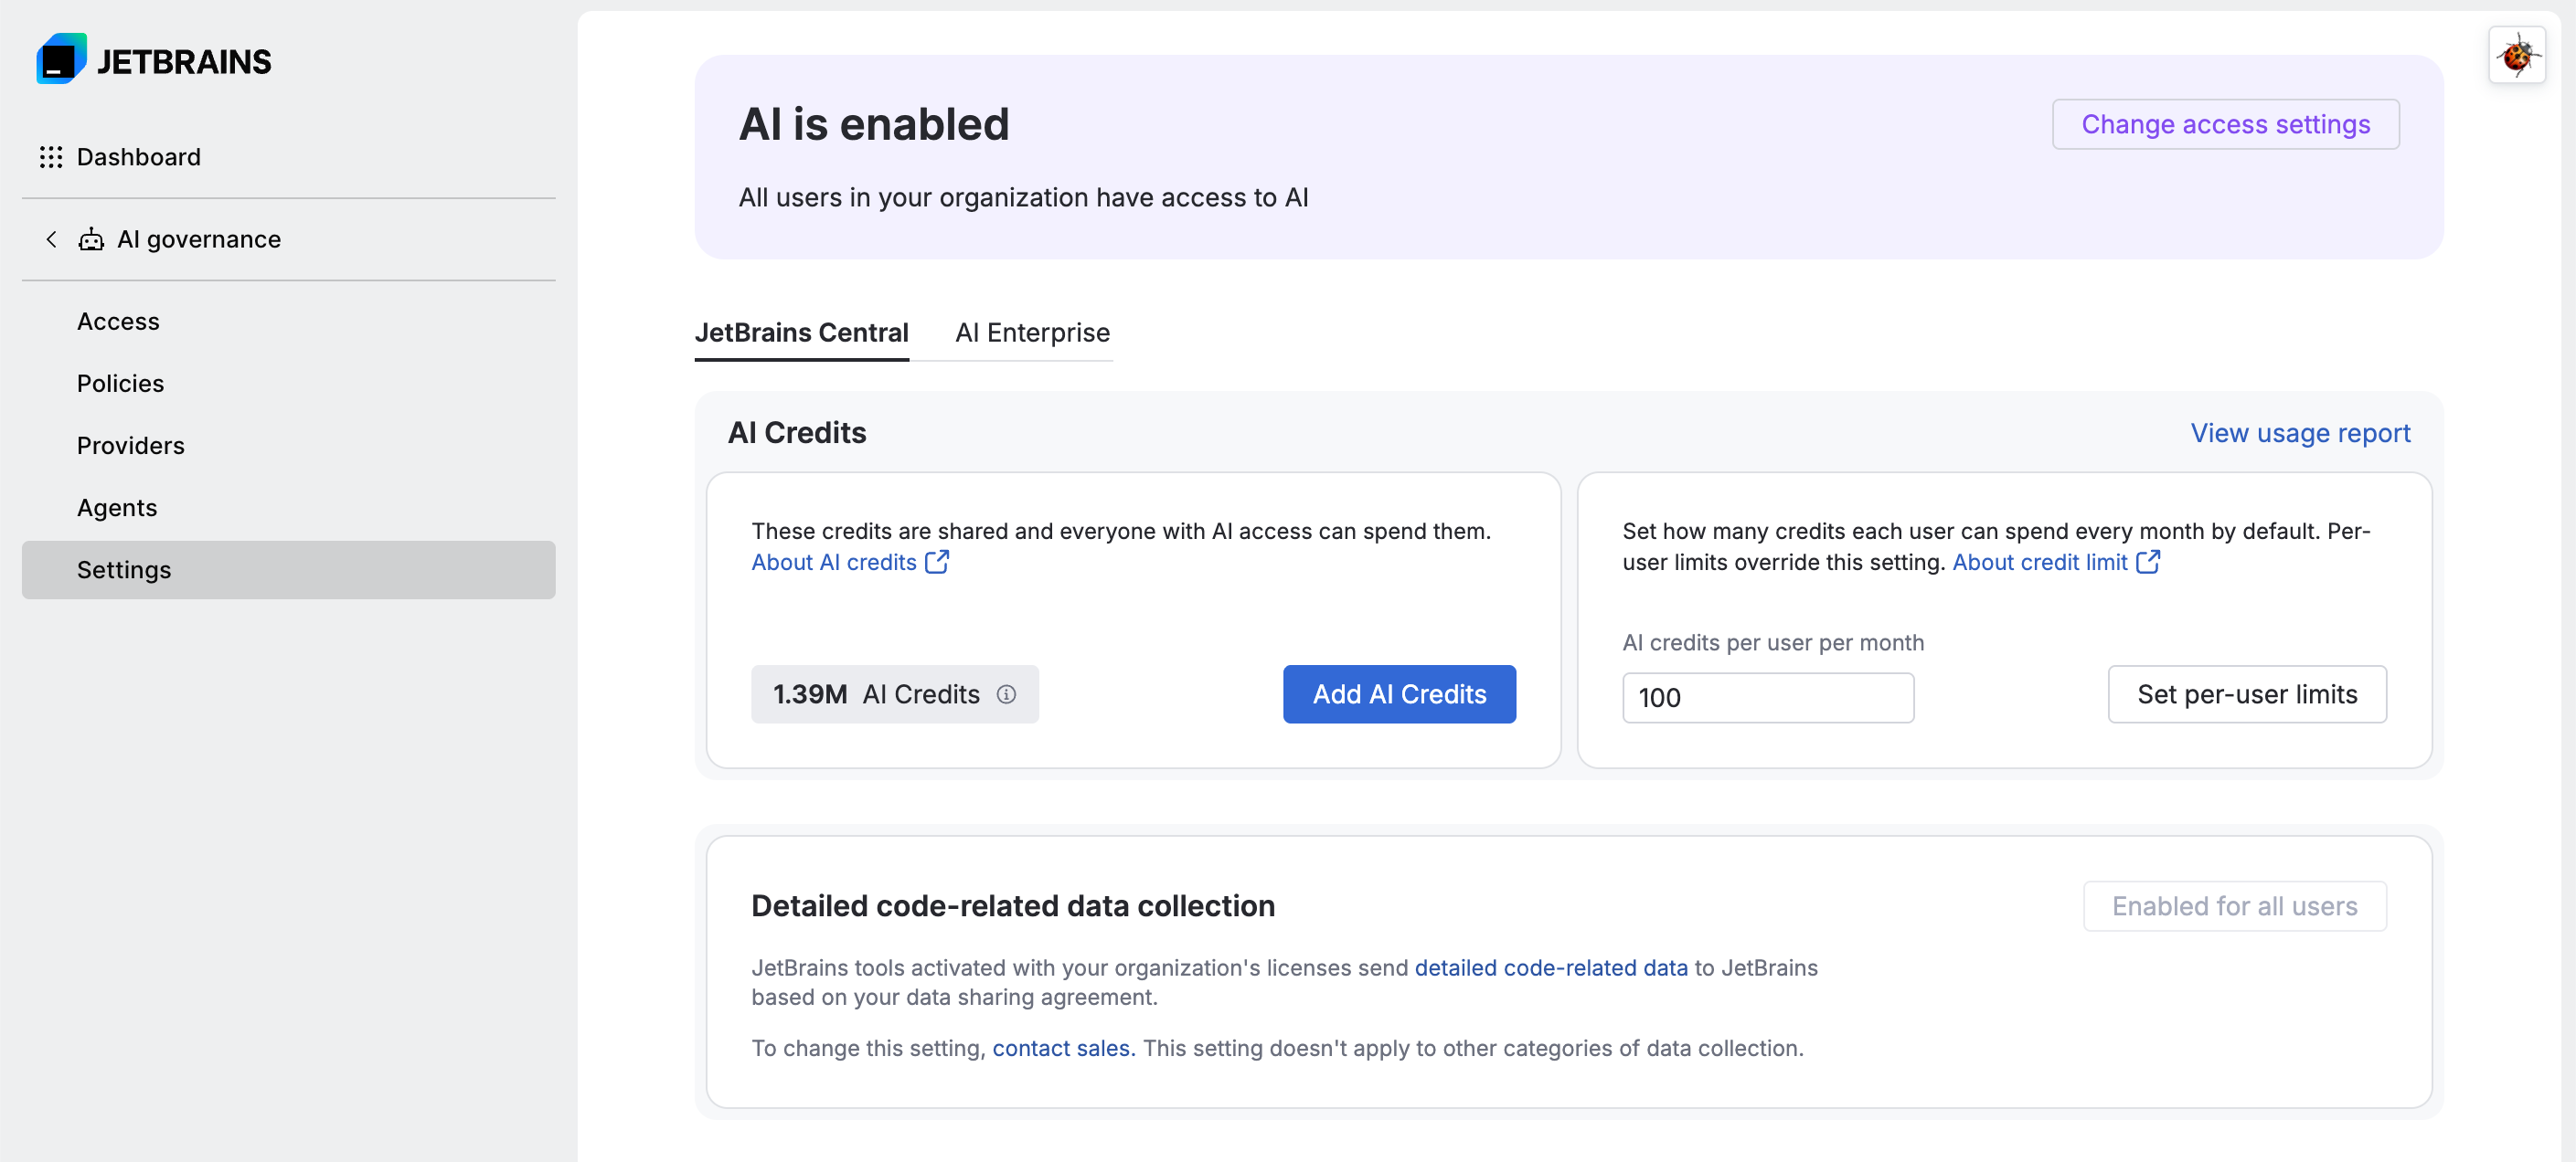Viewport: 2576px width, 1162px height.
Task: Click Enabled for all users button
Action: 2234,906
